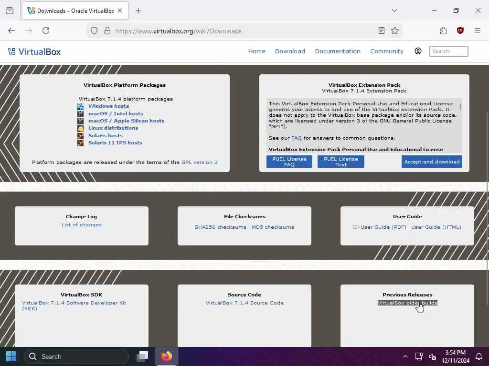The height and width of the screenshot is (366, 489).
Task: Open the Documentation navigation item
Action: (x=338, y=51)
